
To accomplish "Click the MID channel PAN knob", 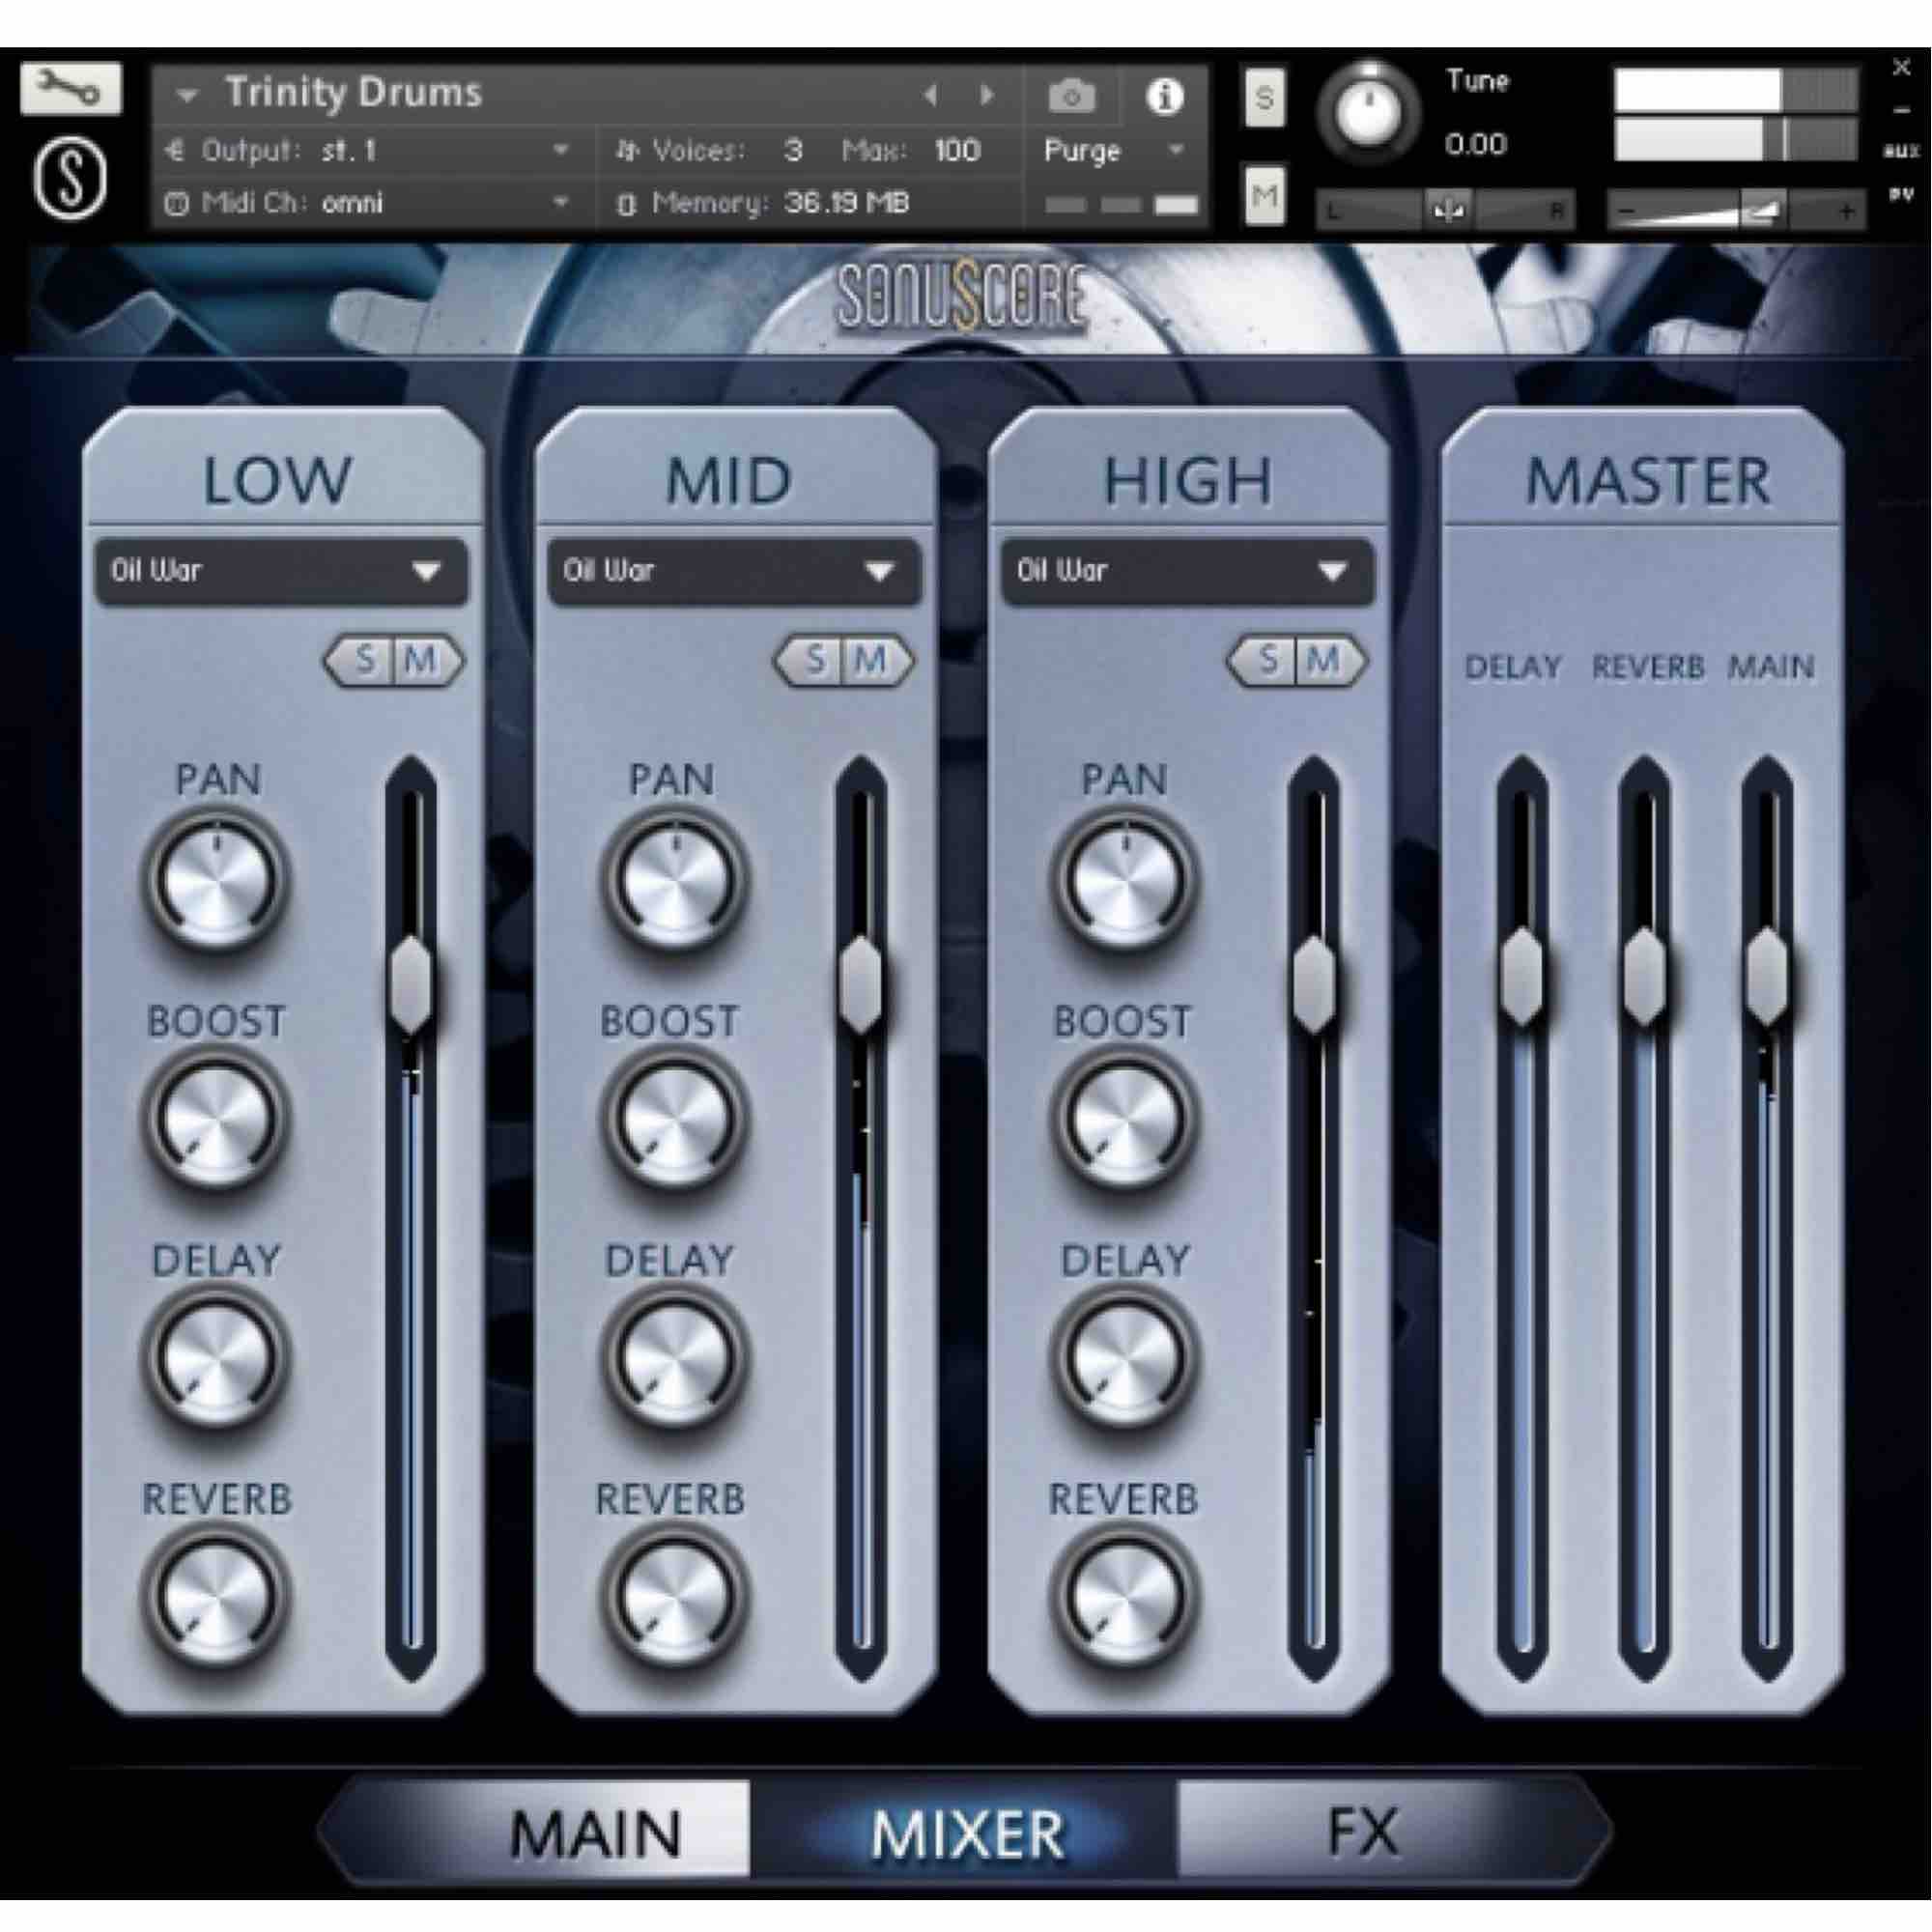I will [674, 880].
